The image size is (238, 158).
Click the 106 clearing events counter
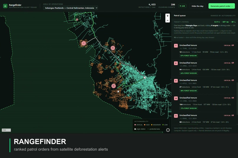[167, 6]
